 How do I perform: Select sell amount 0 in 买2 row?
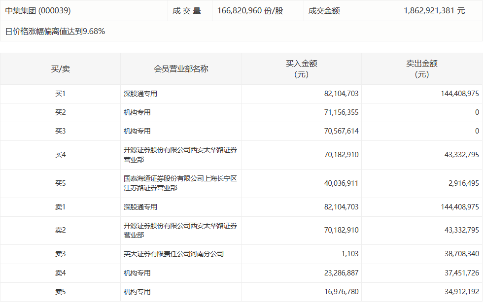click(477, 112)
